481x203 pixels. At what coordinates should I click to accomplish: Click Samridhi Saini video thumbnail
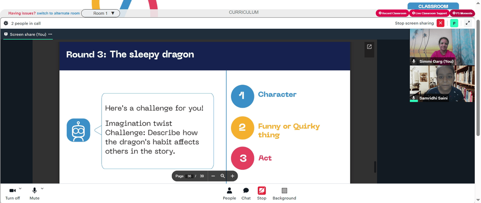tap(442, 84)
